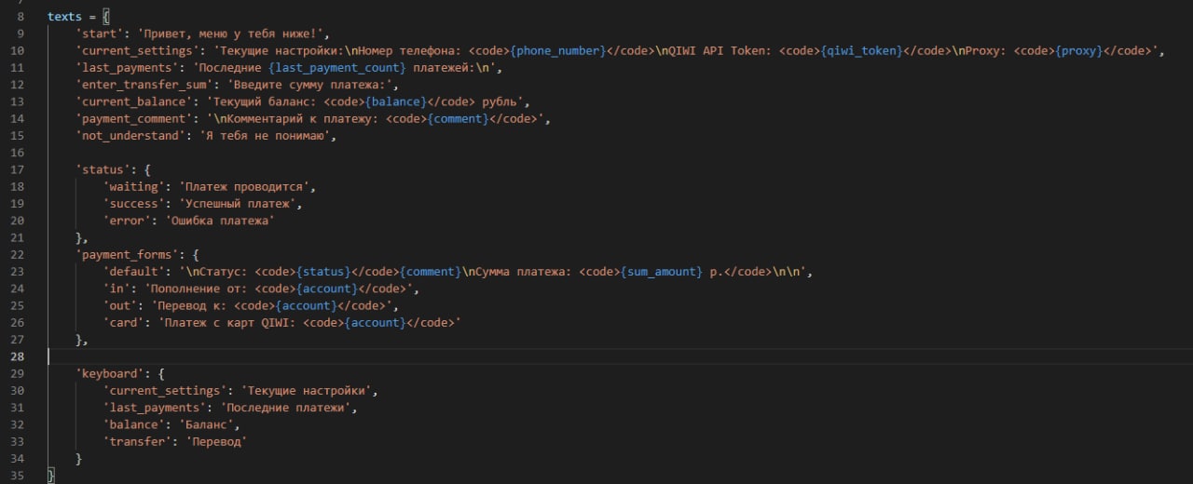Click the text 'Перевод к:'

pyautogui.click(x=192, y=304)
